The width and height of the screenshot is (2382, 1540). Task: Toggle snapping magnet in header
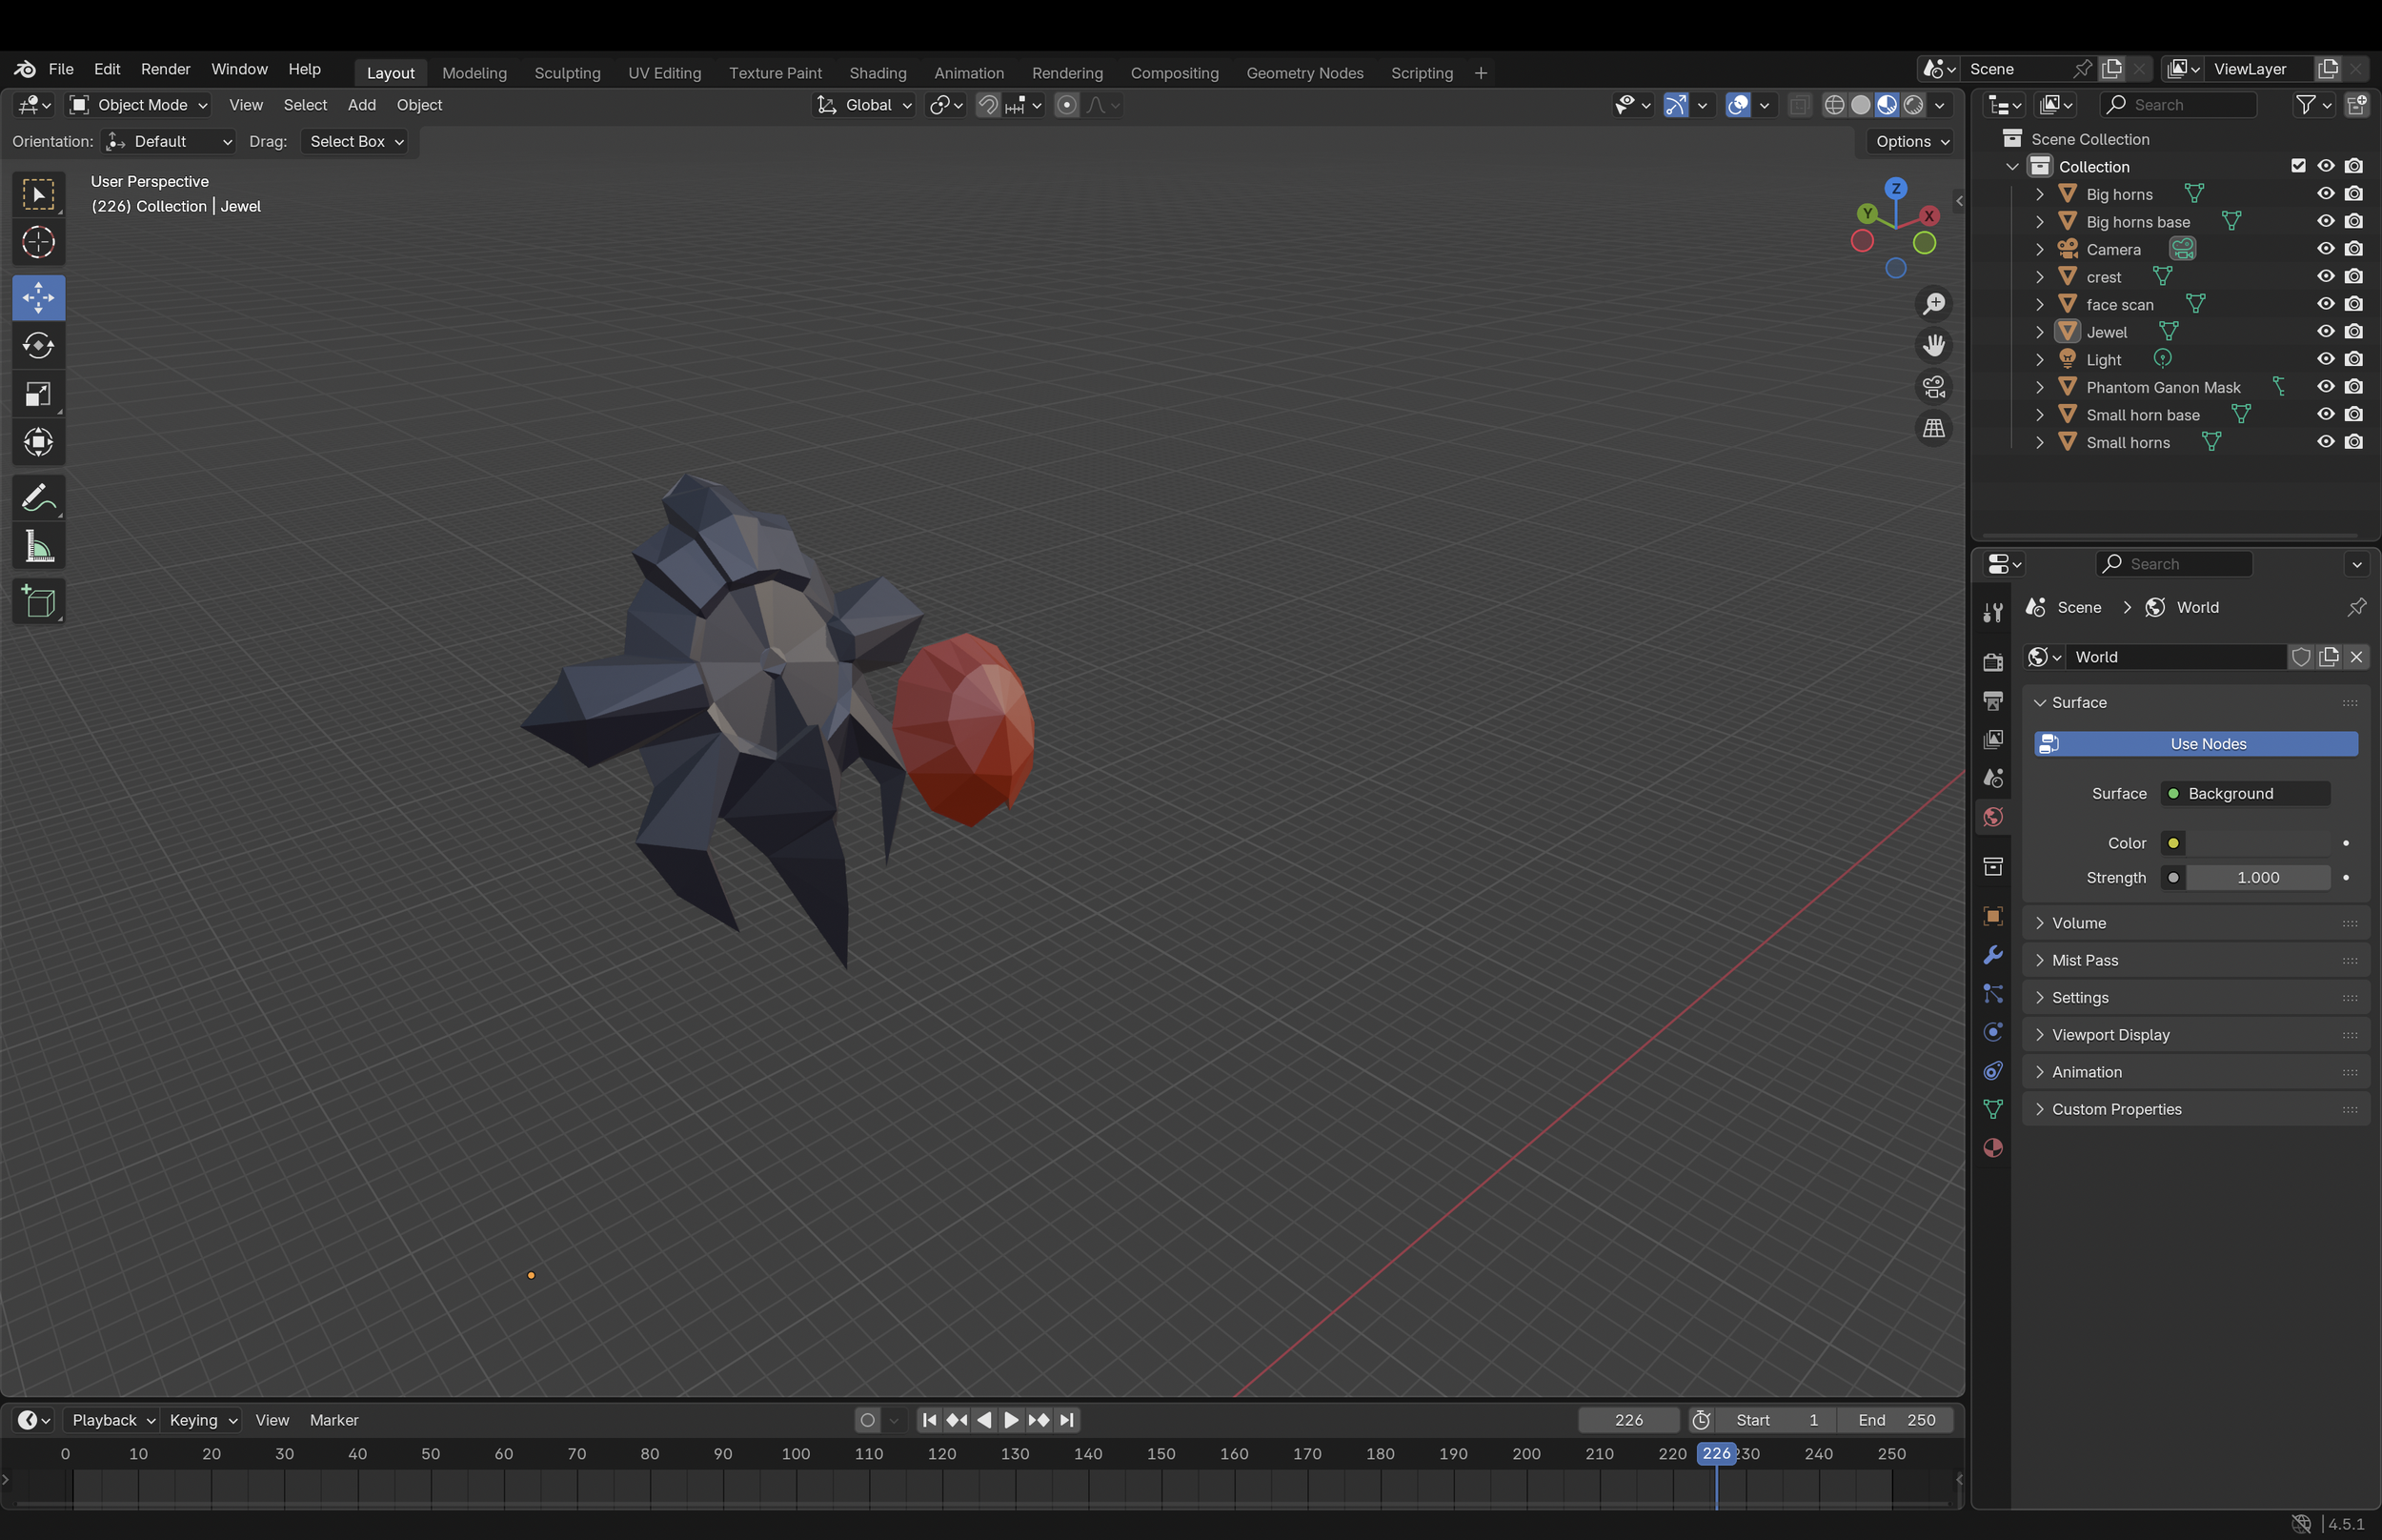tap(988, 105)
